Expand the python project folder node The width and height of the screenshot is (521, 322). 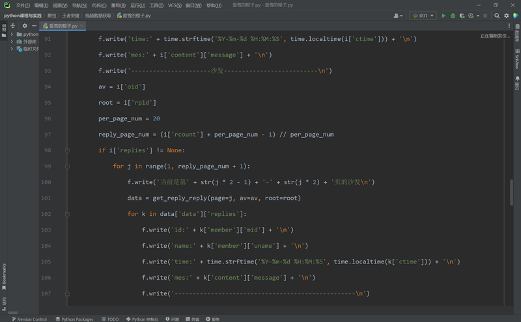12,34
